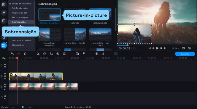197x109 pixels.
Task: Select Ajustes de cor tool
Action: (x=19, y=13)
